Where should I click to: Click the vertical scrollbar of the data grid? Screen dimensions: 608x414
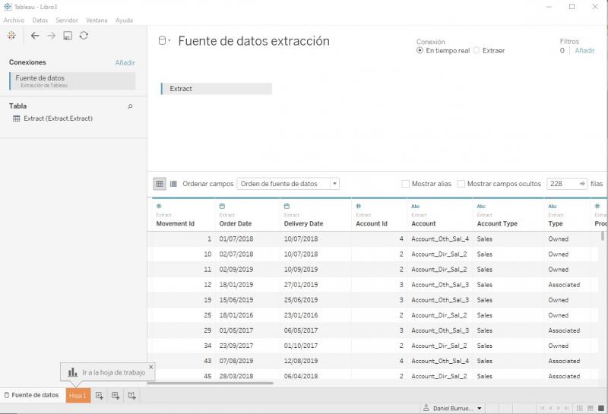tap(602, 235)
